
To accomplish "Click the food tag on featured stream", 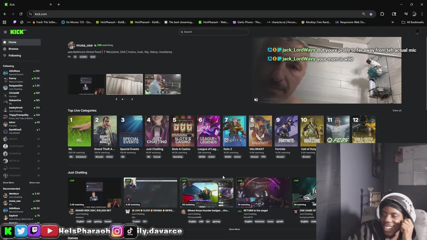I will (x=93, y=57).
